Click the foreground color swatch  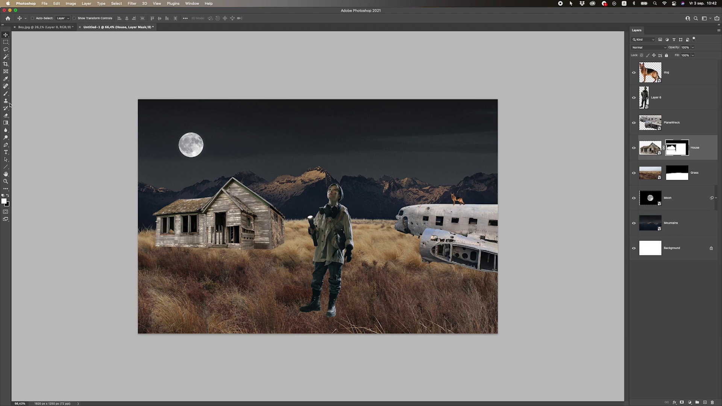4,201
